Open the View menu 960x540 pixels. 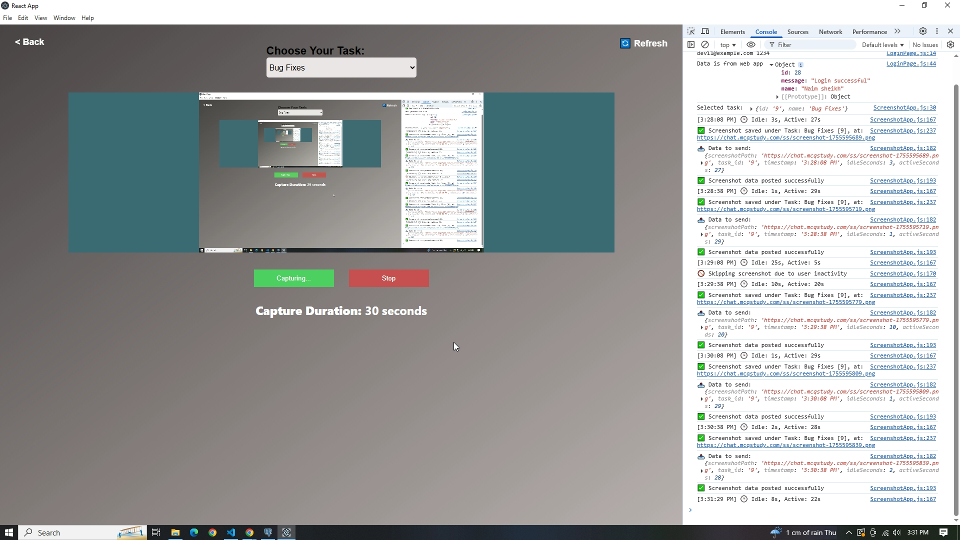tap(40, 18)
